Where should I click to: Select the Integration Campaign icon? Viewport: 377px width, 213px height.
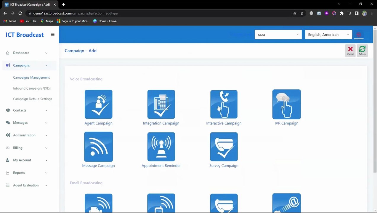161,104
